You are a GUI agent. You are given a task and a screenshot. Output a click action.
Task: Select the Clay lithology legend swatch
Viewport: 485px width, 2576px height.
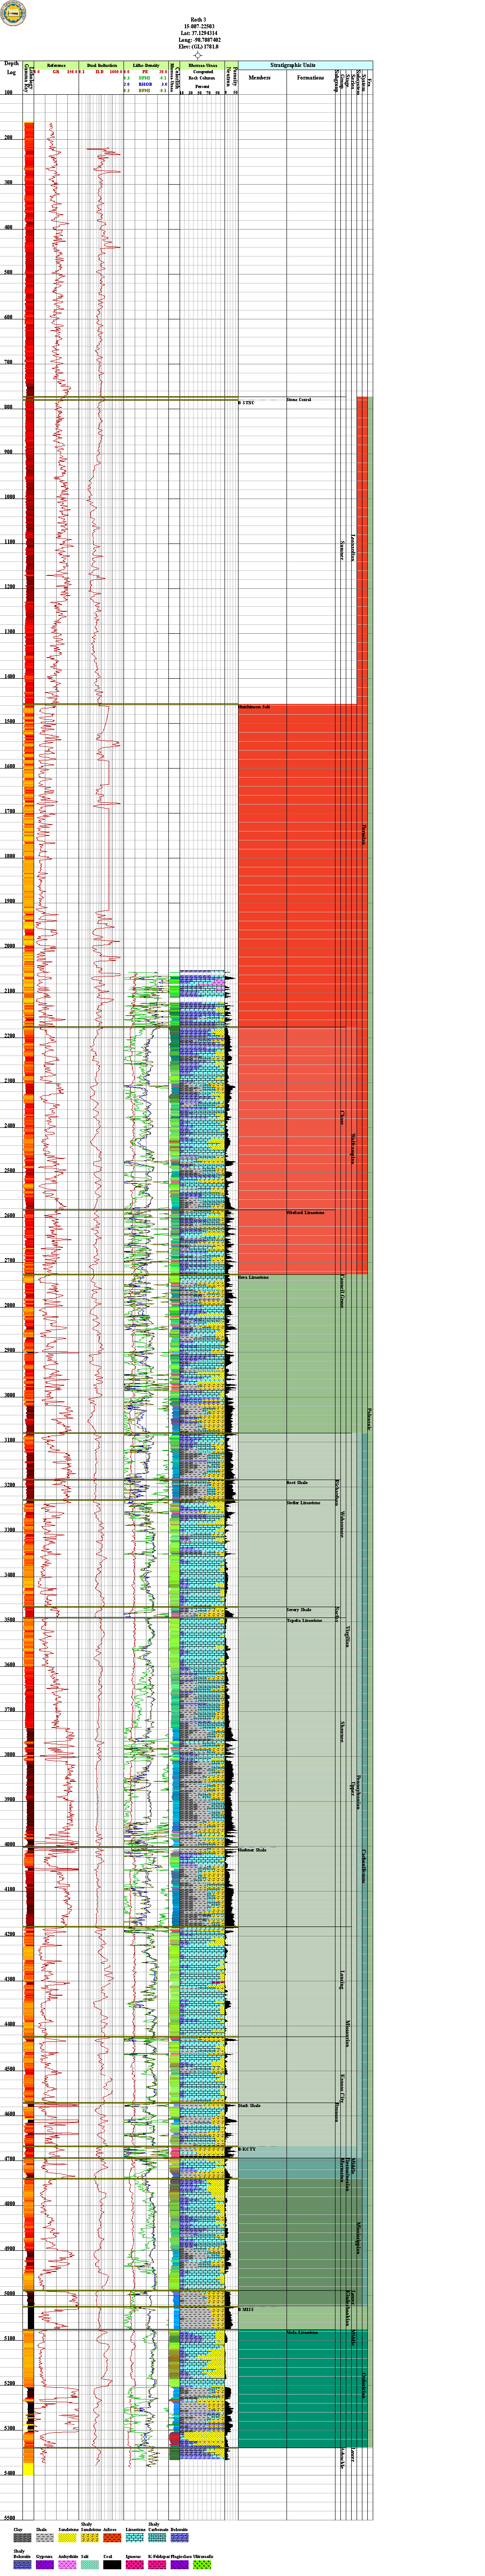[x=22, y=2537]
